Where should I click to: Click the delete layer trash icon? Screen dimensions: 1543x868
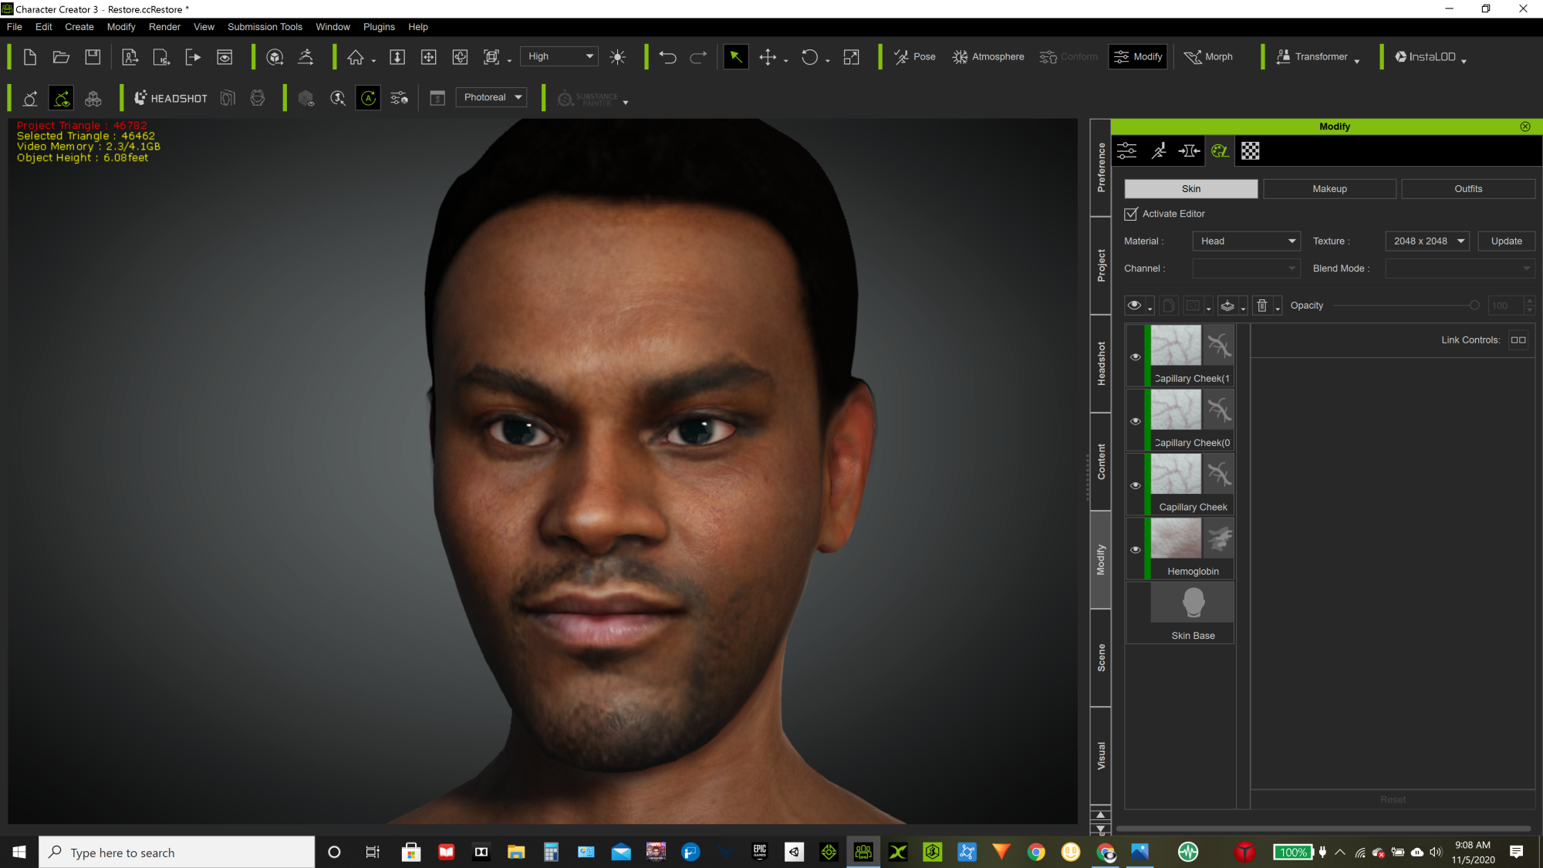point(1262,306)
